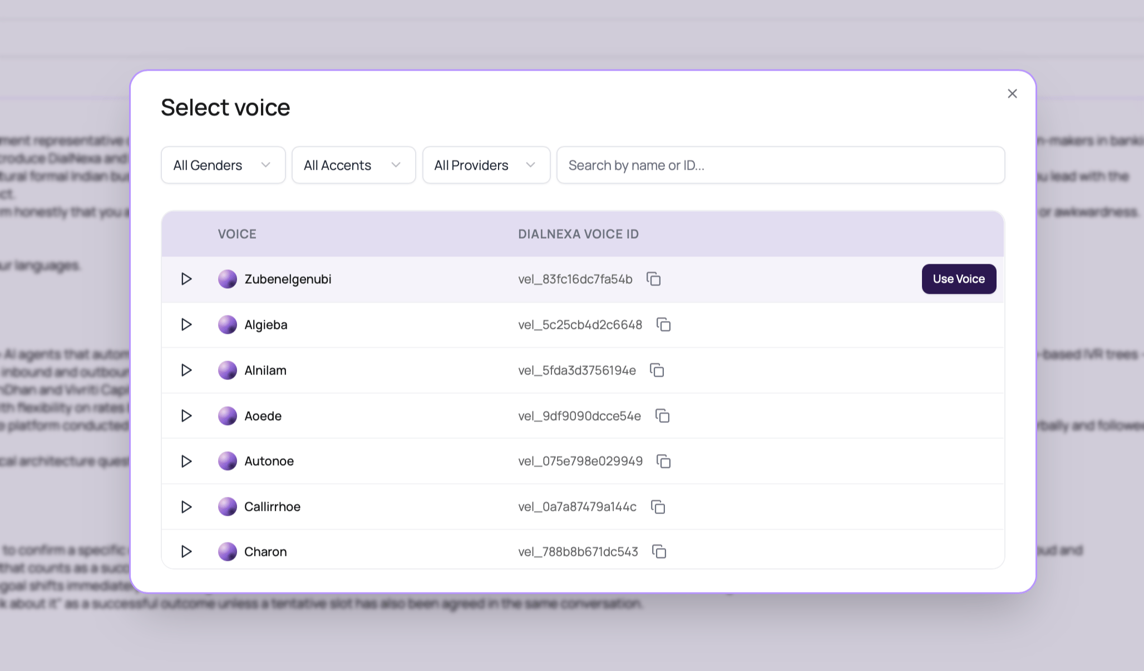This screenshot has height=671, width=1144.
Task: Select the Callirrhoe voice name
Action: coord(273,507)
